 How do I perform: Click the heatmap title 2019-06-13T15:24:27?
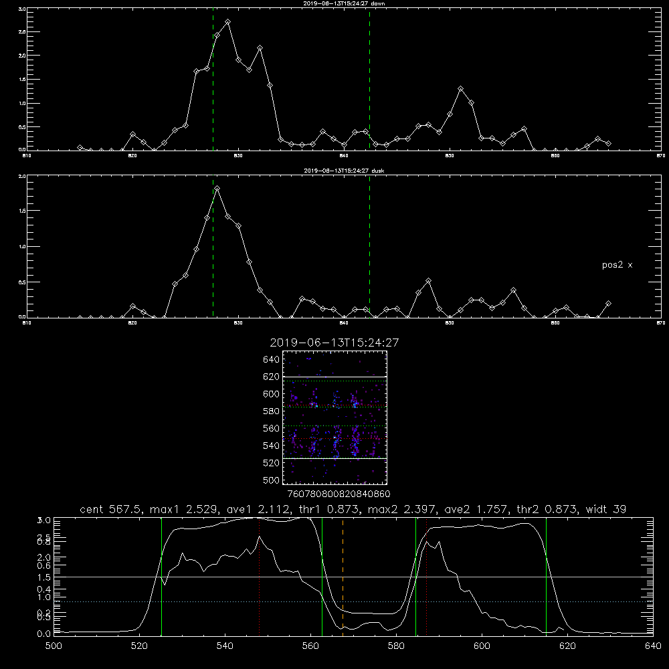tap(334, 343)
